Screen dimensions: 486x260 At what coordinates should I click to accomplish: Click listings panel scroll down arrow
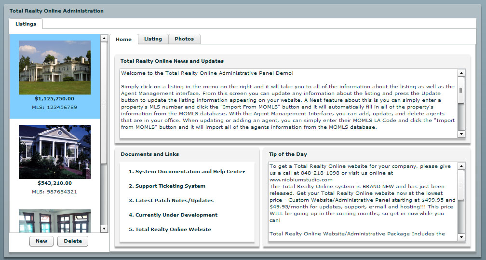[104, 229]
